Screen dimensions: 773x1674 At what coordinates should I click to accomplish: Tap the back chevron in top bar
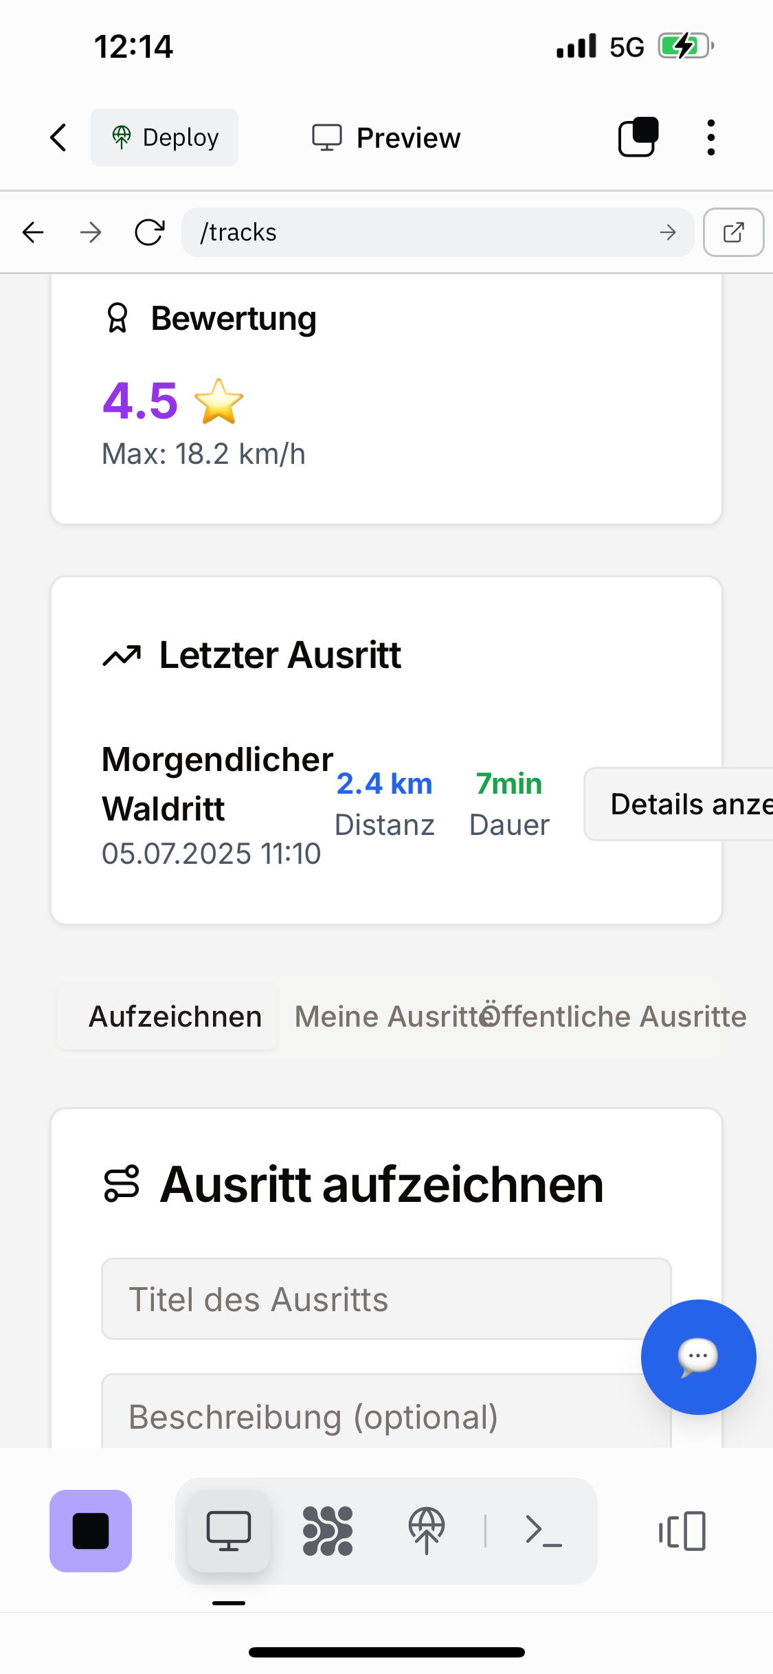(x=59, y=137)
